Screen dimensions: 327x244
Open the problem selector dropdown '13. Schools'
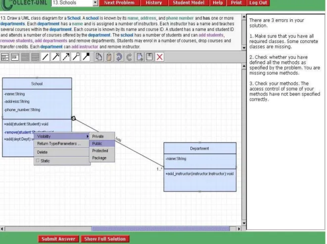point(95,2)
